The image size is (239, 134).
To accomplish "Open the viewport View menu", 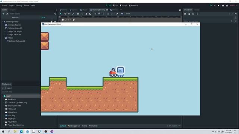I will (x=128, y=14).
